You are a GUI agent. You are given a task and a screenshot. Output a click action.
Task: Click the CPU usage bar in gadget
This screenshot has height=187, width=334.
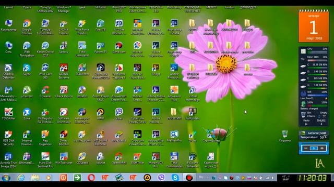coord(317,52)
